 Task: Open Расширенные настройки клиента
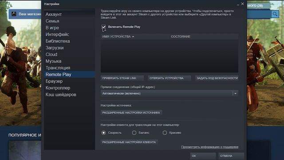point(129,142)
